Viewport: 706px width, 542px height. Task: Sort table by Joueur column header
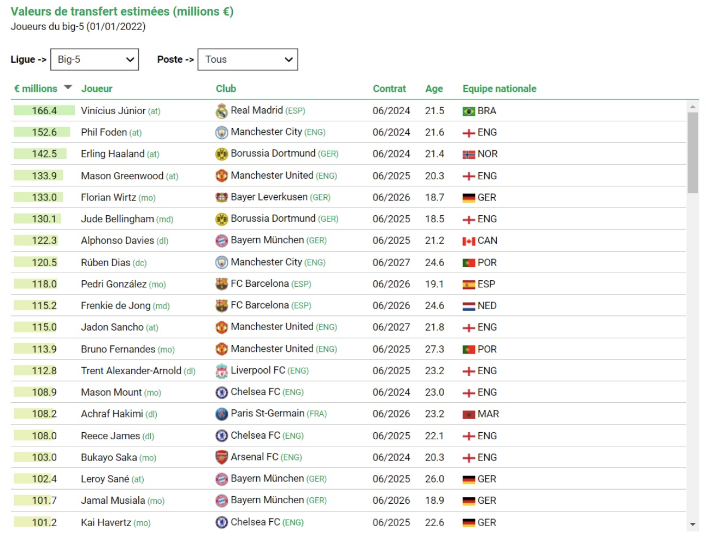pos(97,89)
